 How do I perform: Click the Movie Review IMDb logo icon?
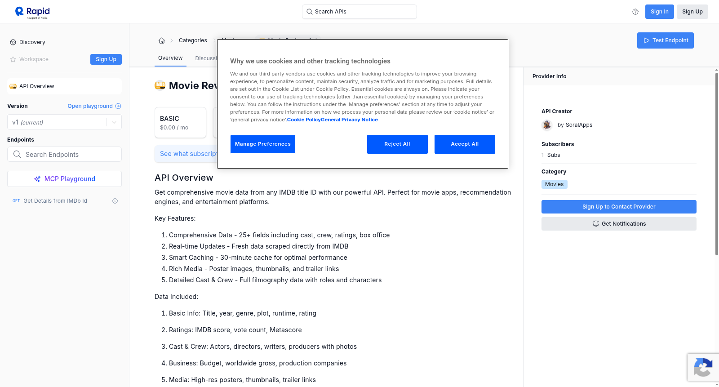pyautogui.click(x=160, y=85)
